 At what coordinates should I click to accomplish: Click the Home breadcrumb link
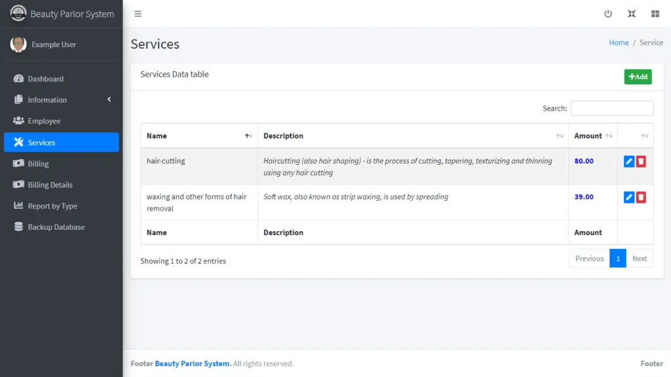(x=619, y=42)
